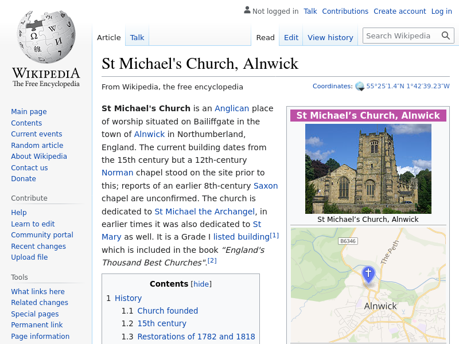Switch to the Talk tab

pyautogui.click(x=137, y=37)
